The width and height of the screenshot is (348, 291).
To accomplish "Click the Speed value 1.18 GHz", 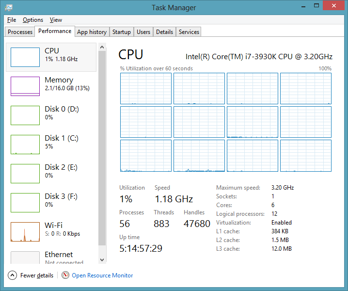I will coord(174,199).
